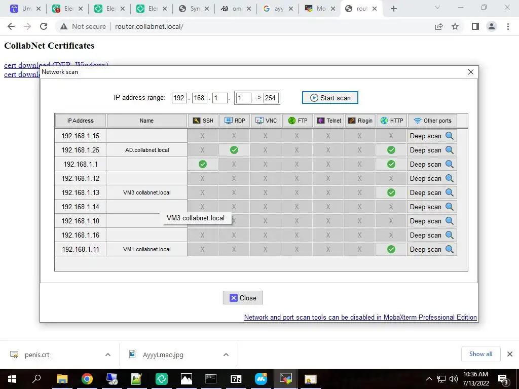Close the Network scan dialog via Close button
The image size is (519, 389).
(243, 298)
